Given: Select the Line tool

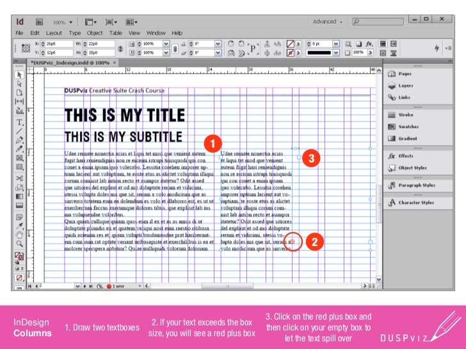Looking at the screenshot, I should coord(19,131).
